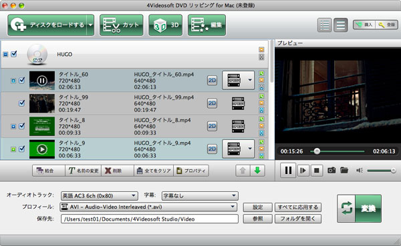Click the blue move icon on タイトル_8 row

coord(261,133)
